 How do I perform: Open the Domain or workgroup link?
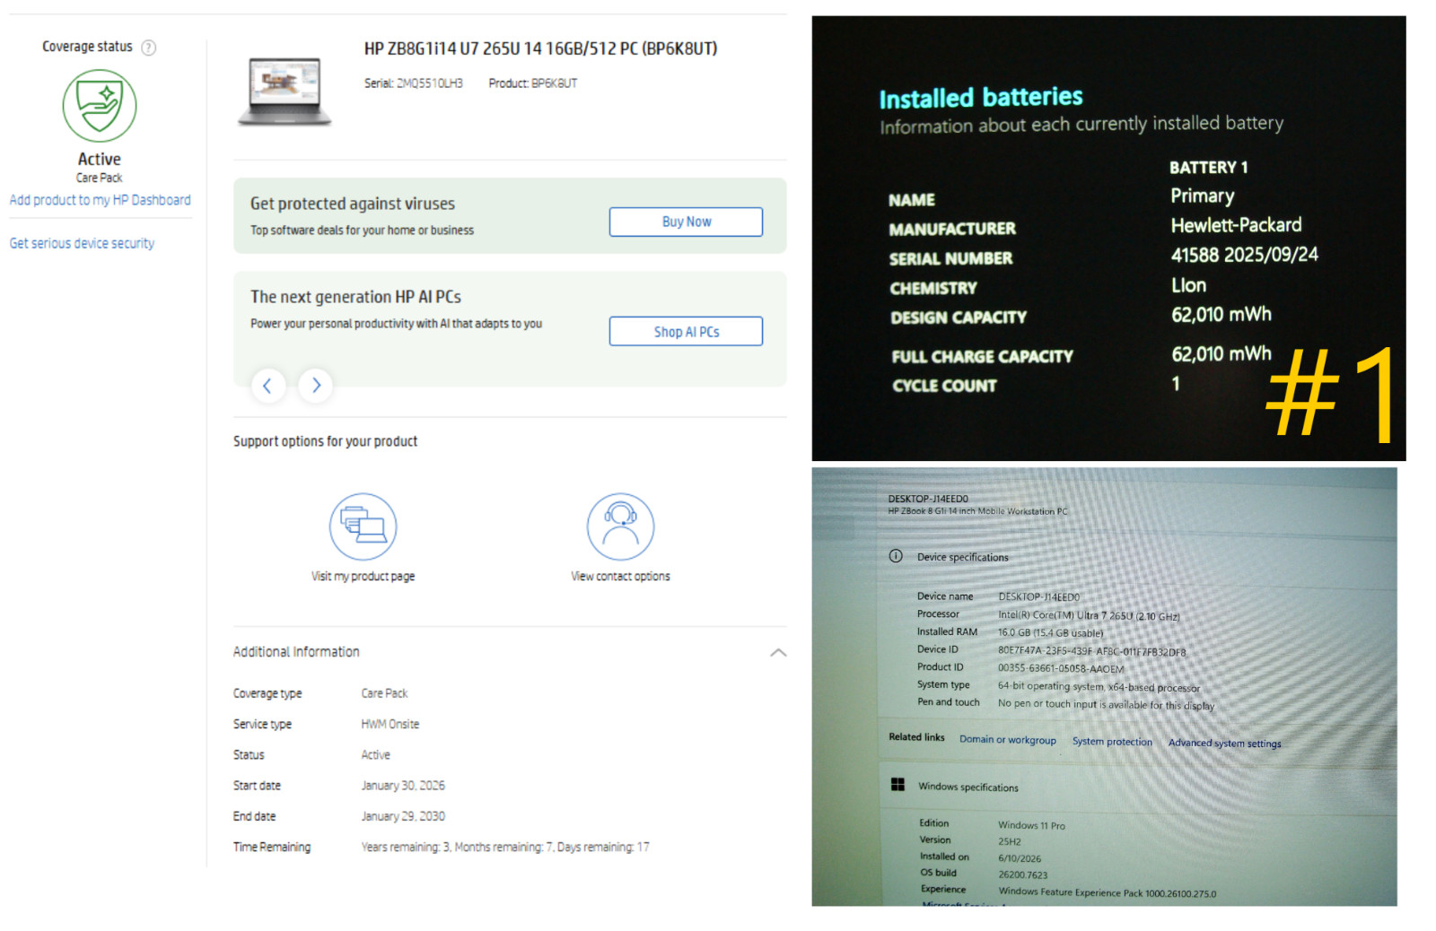(1007, 740)
